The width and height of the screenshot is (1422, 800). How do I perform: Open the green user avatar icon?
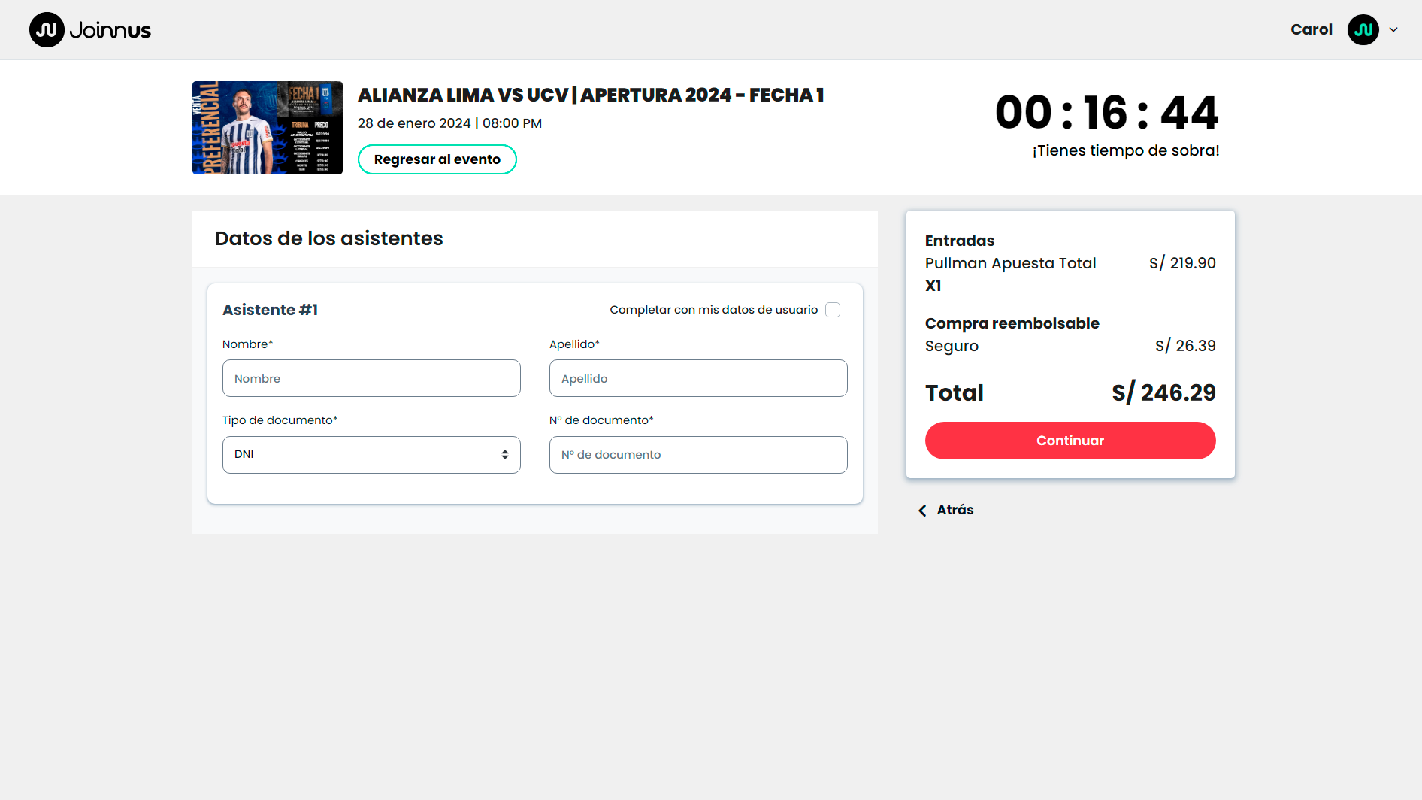tap(1363, 30)
